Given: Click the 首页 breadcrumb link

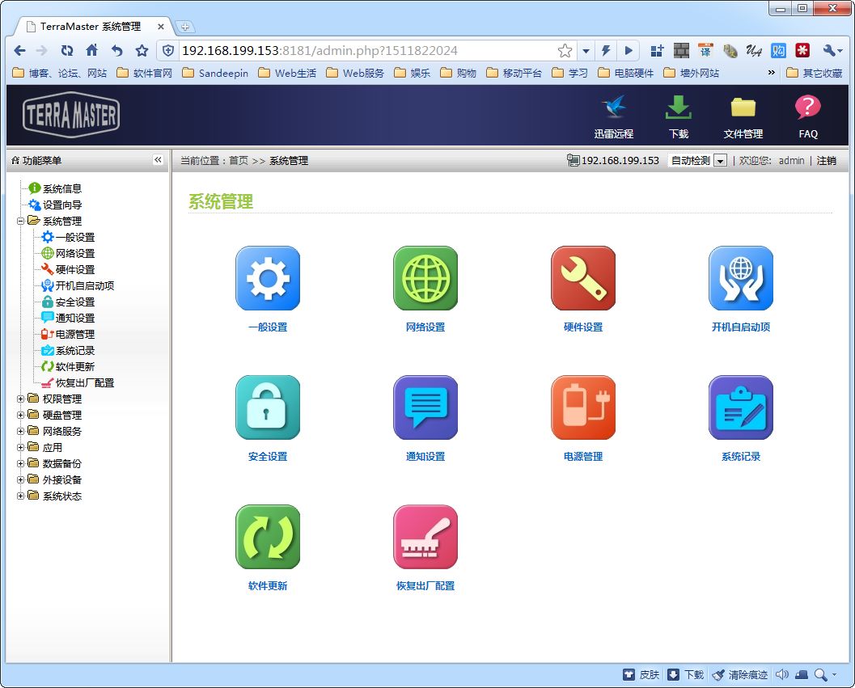Looking at the screenshot, I should [x=239, y=161].
